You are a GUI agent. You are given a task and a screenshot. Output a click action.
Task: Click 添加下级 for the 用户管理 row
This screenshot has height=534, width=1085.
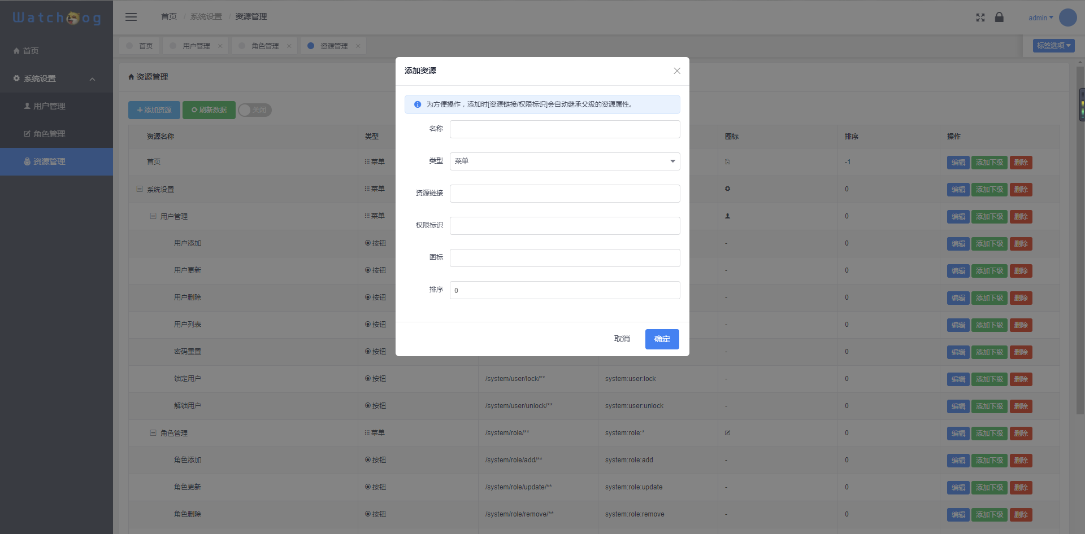[x=989, y=217]
